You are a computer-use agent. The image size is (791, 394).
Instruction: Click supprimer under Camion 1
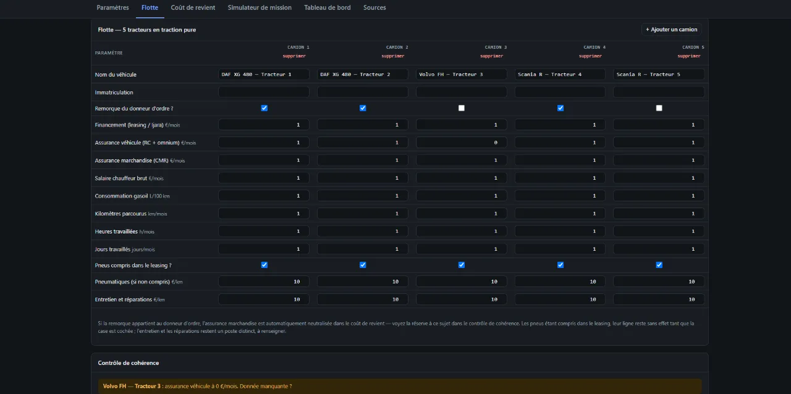pyautogui.click(x=294, y=56)
